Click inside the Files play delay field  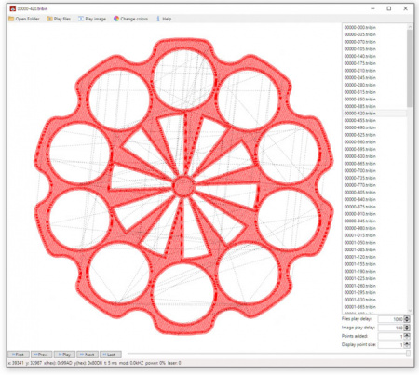click(391, 319)
